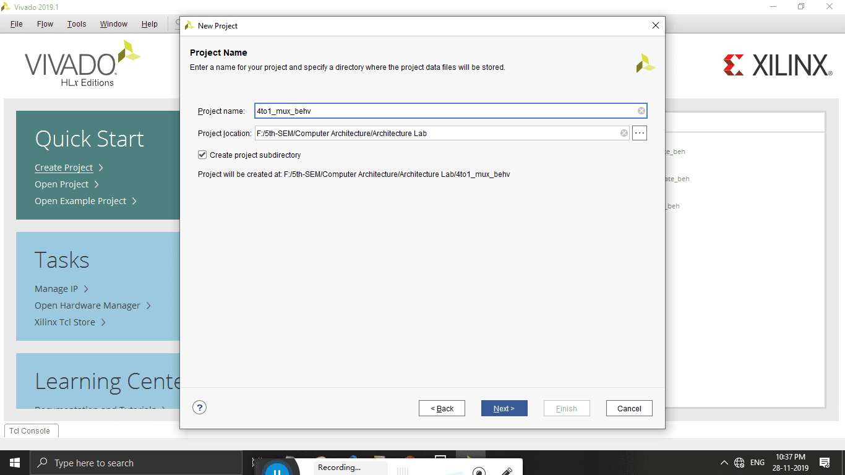Screen dimensions: 845x475
Task: Open the Window menu
Action: (114, 24)
